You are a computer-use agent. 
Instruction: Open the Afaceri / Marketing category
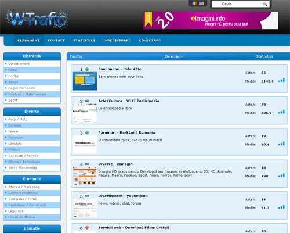(32, 187)
